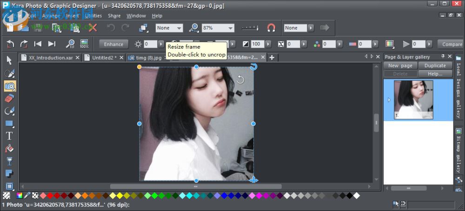Rotate photo right icon
465x211 pixels.
pos(24,44)
